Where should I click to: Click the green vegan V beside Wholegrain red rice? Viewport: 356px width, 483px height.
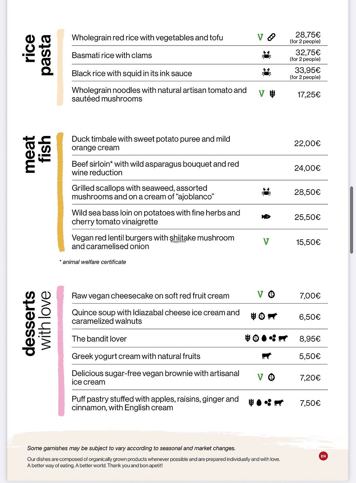point(260,37)
